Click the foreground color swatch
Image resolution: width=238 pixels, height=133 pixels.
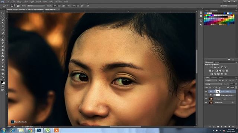[2, 82]
